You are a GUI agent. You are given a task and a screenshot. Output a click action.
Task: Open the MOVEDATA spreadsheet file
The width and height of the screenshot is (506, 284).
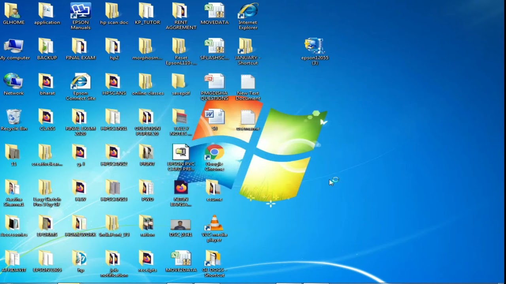coord(214,14)
